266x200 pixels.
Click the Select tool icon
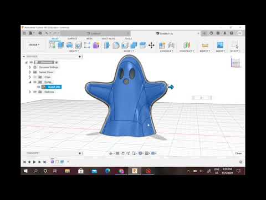coord(235,45)
